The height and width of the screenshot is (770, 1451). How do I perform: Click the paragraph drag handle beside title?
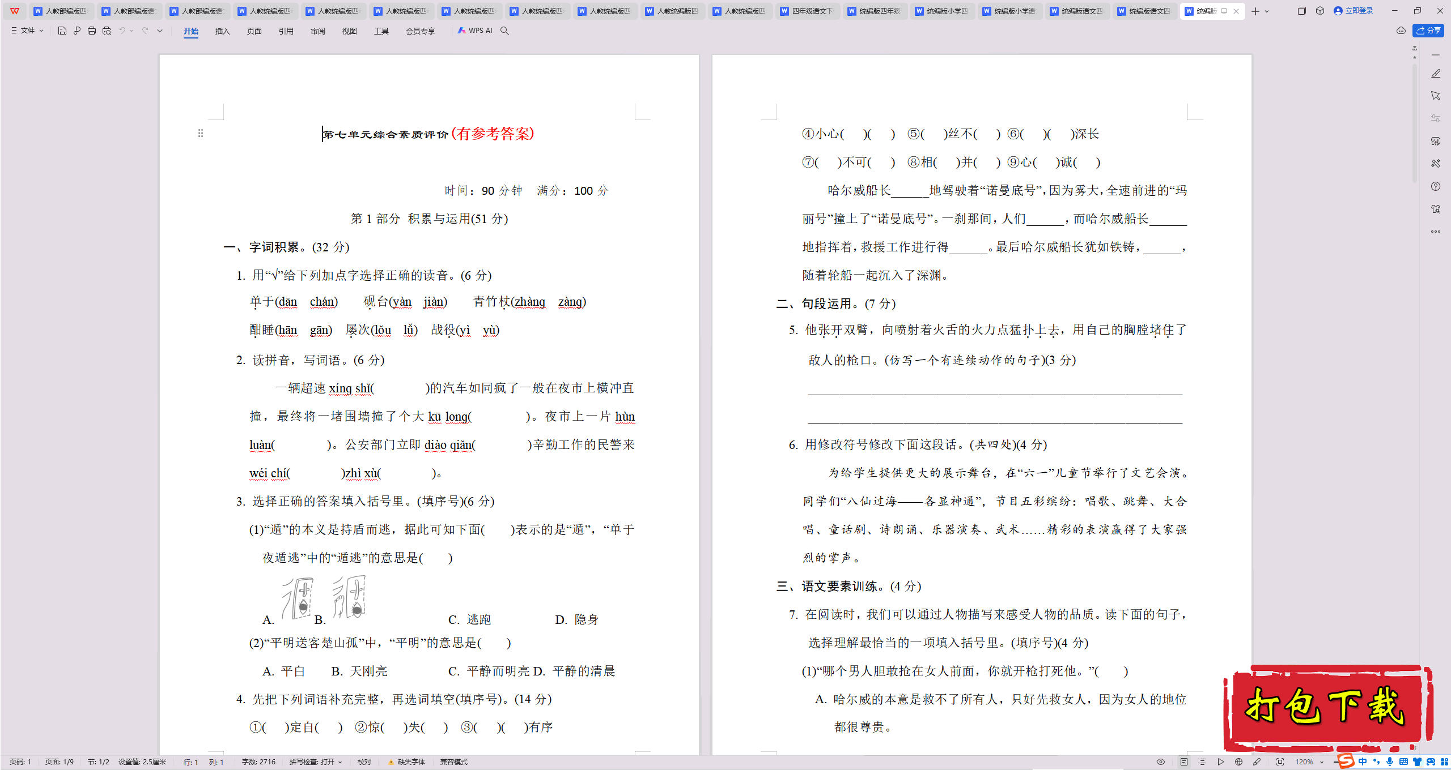tap(201, 133)
